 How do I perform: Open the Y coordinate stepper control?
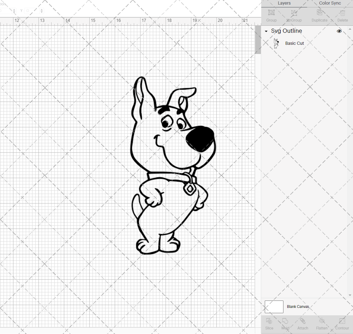tap(41, 11)
